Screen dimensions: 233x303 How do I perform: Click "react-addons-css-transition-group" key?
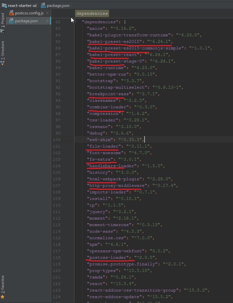pyautogui.click(x=133, y=290)
